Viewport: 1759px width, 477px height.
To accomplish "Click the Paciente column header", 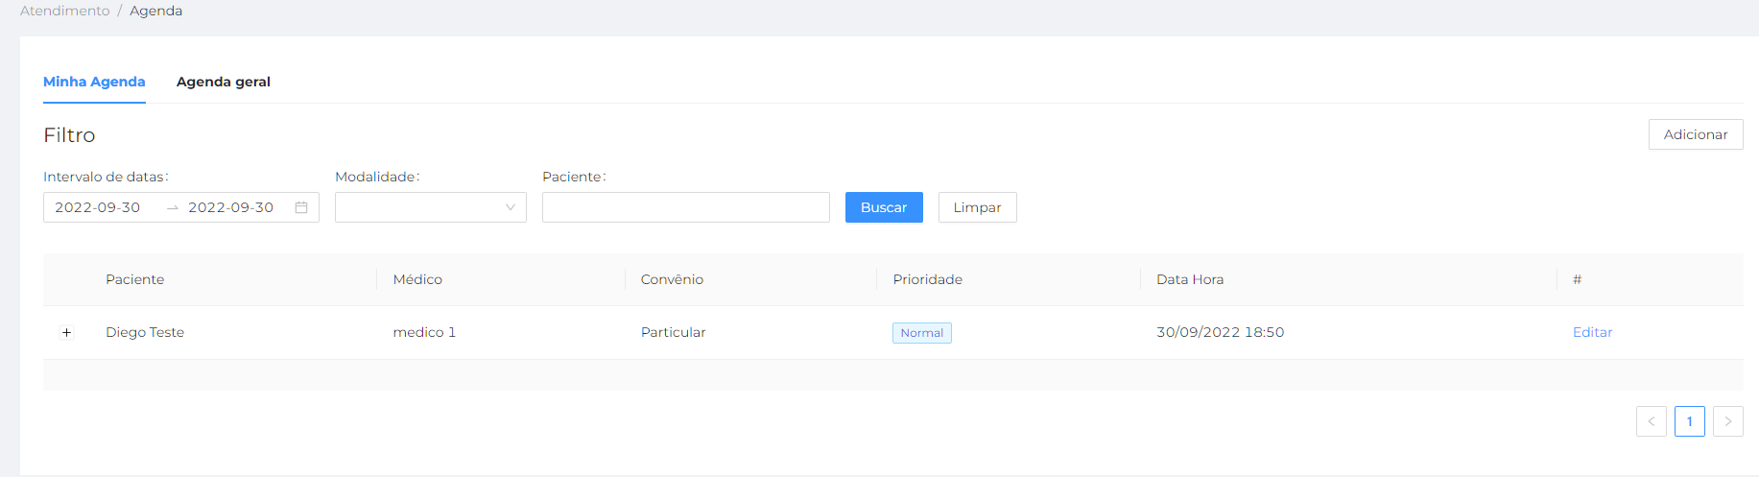I will pos(134,279).
